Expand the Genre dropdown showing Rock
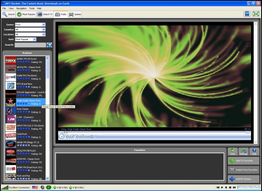This screenshot has height=191, width=262. (x=30, y=25)
